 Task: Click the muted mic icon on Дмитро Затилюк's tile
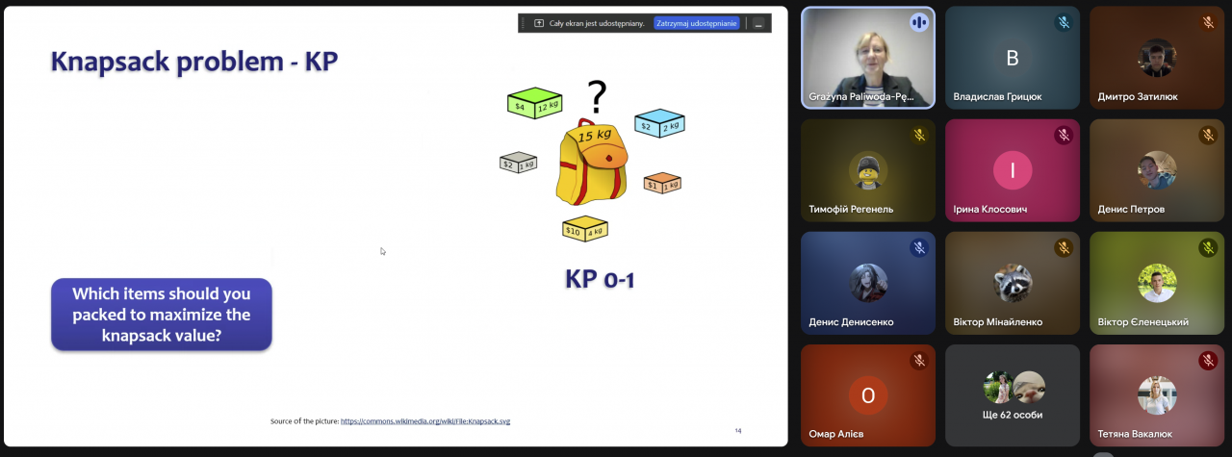coord(1207,22)
